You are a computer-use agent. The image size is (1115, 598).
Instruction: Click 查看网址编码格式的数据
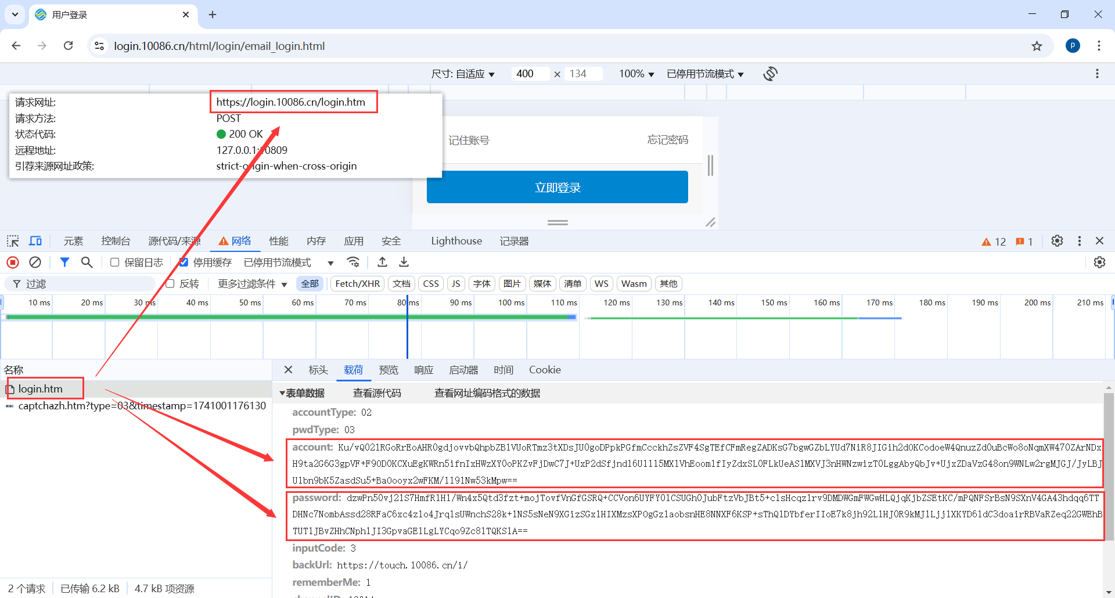tap(487, 393)
